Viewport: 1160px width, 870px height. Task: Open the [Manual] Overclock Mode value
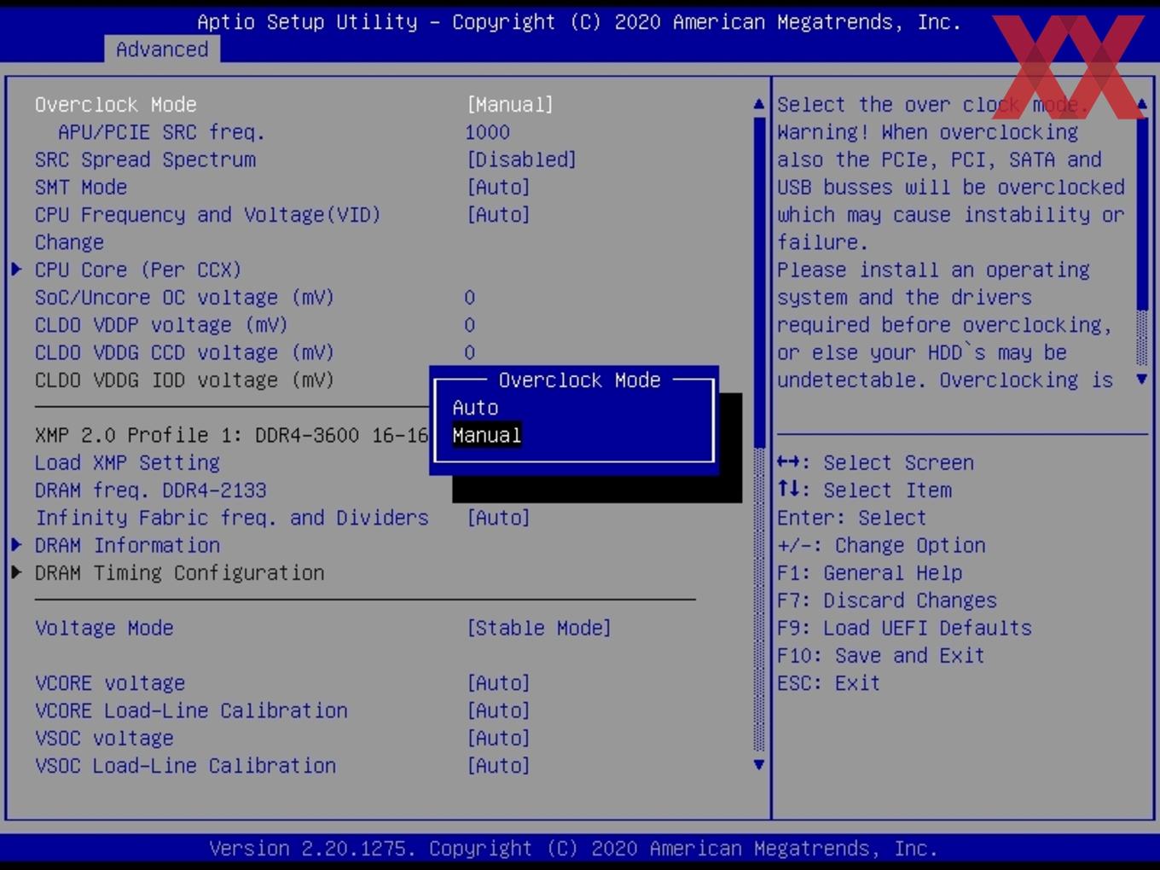click(510, 105)
